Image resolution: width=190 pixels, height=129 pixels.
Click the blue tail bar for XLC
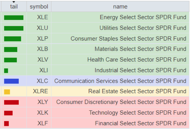12,81
